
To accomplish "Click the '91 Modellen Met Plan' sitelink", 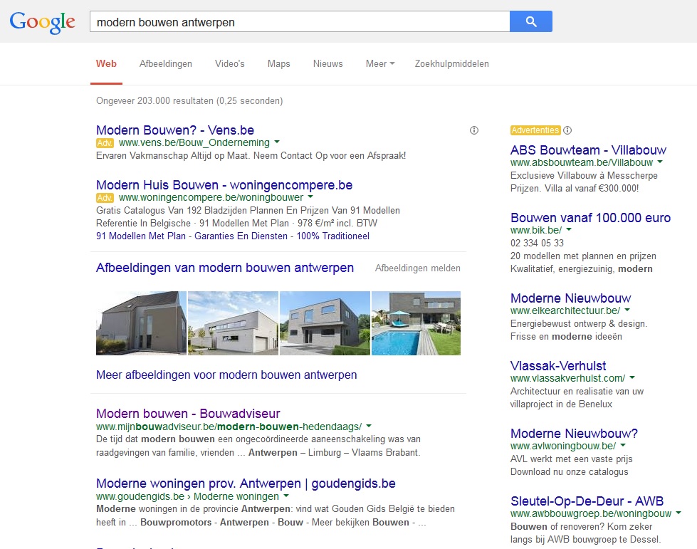I will coord(141,236).
